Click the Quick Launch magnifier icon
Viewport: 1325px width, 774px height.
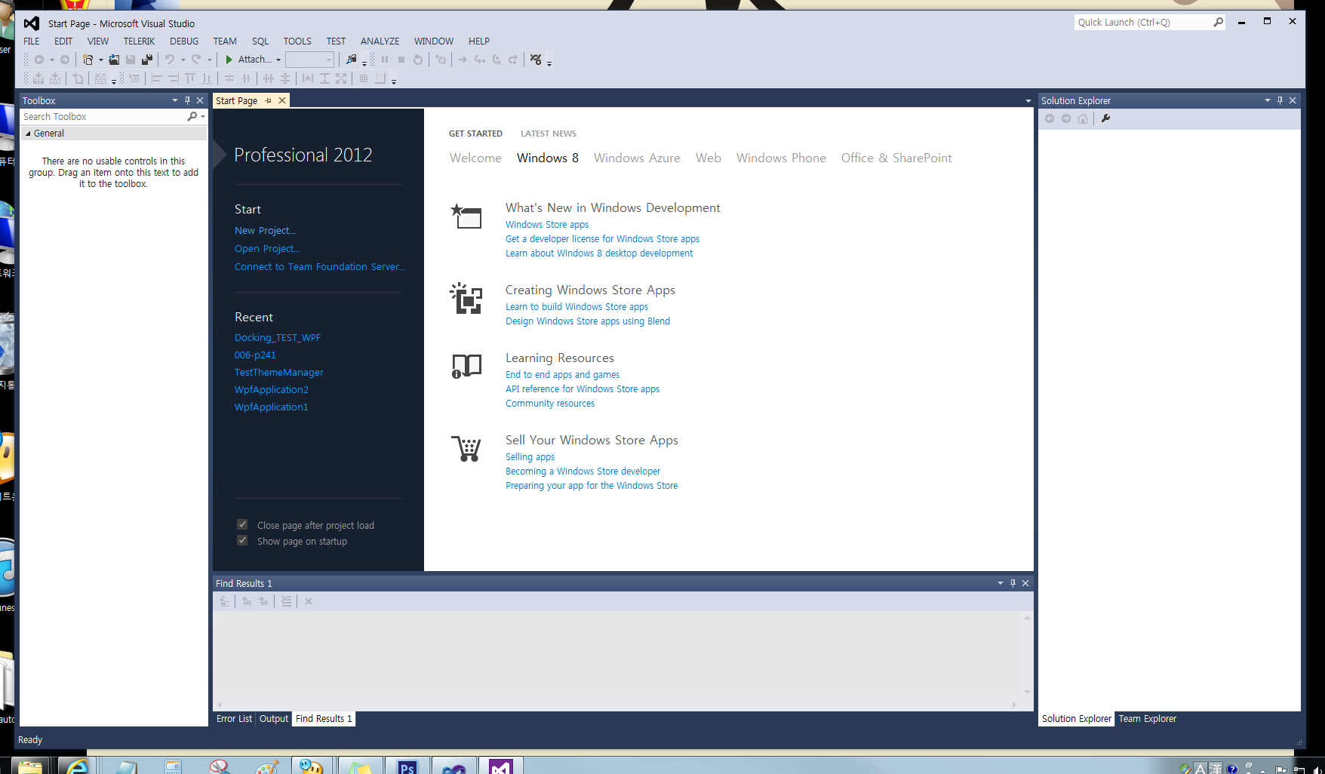coord(1218,23)
